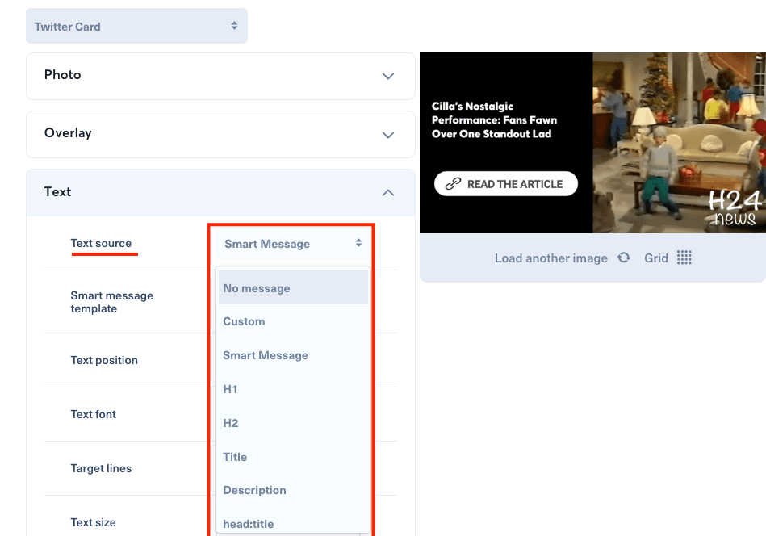The height and width of the screenshot is (536, 766).
Task: Click the link chain icon in preview
Action: [453, 184]
